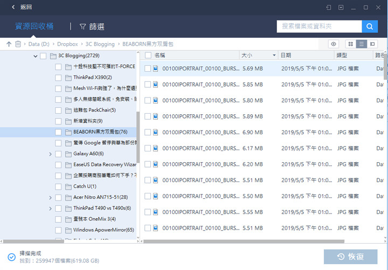Expand the Acer Nitro AN715-51 folder
Screen dimensions: 388x270
(x=51, y=197)
